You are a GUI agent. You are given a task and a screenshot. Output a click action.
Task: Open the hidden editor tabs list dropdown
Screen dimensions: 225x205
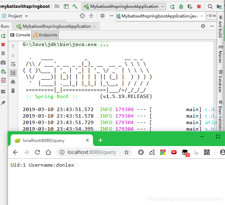[211, 16]
